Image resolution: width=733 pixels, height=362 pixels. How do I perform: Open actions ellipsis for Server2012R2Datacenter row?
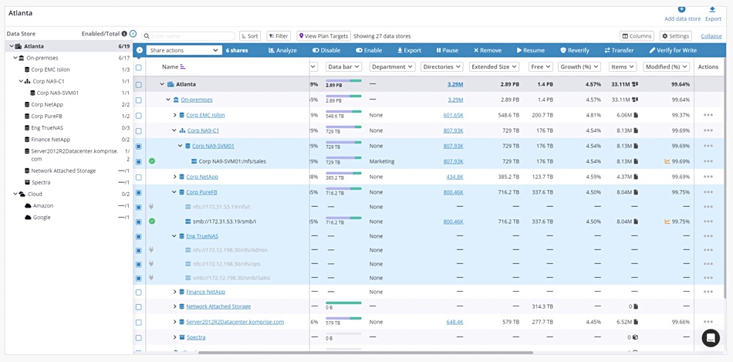coord(708,322)
